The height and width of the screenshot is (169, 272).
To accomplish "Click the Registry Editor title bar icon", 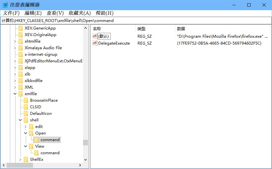I will (5, 5).
